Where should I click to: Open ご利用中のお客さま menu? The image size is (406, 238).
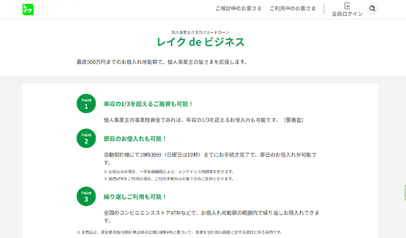(292, 9)
